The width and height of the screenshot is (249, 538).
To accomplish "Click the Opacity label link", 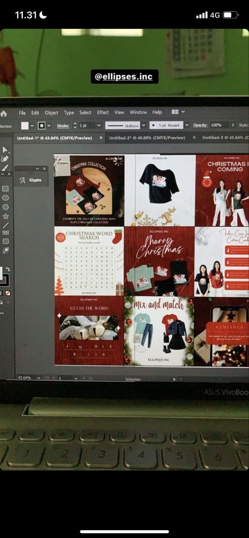I will pos(200,125).
